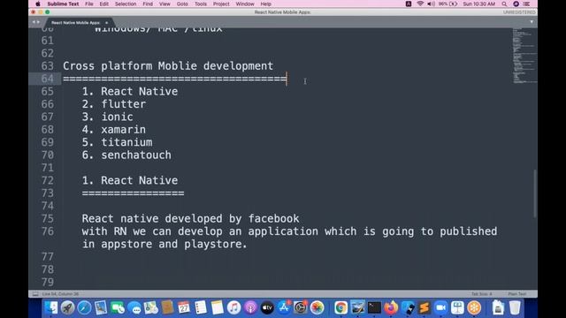
Task: Open FaceTime from the dock
Action: click(118, 307)
